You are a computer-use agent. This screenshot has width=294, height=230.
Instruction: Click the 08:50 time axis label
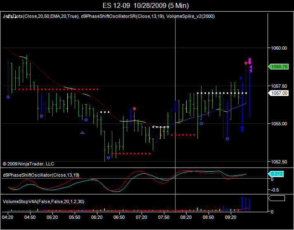click(x=209, y=218)
